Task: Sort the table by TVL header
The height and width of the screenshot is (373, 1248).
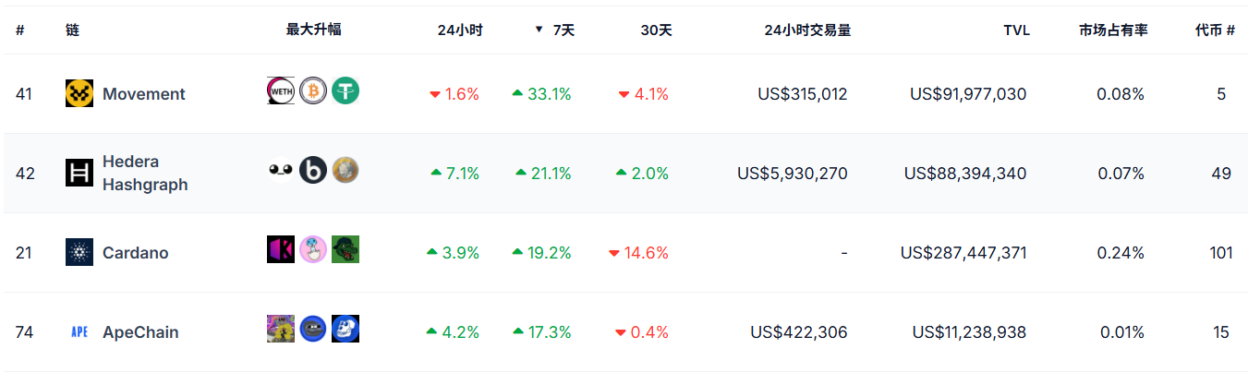Action: click(1016, 30)
